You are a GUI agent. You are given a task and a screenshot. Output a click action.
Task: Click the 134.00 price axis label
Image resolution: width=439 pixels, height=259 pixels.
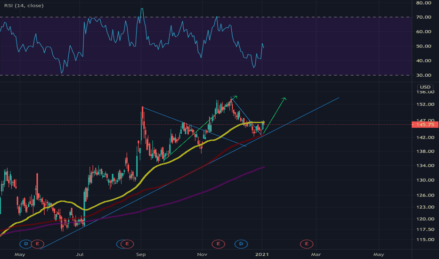click(x=425, y=166)
